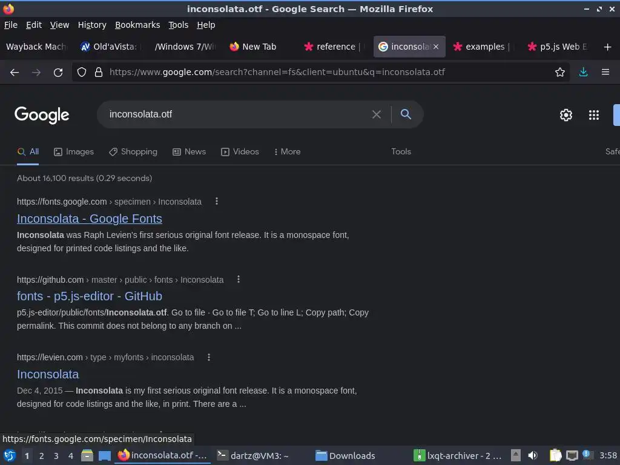This screenshot has height=465, width=620.
Task: Open the tracking protection shield icon
Action: click(x=82, y=73)
